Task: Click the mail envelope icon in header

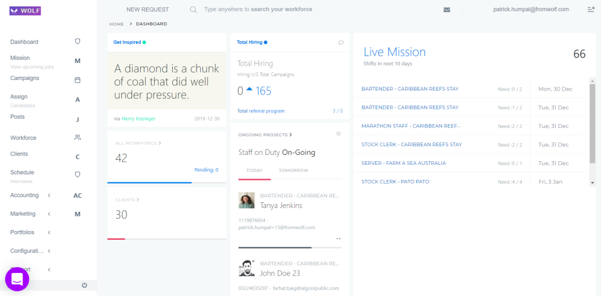Action: [x=446, y=9]
